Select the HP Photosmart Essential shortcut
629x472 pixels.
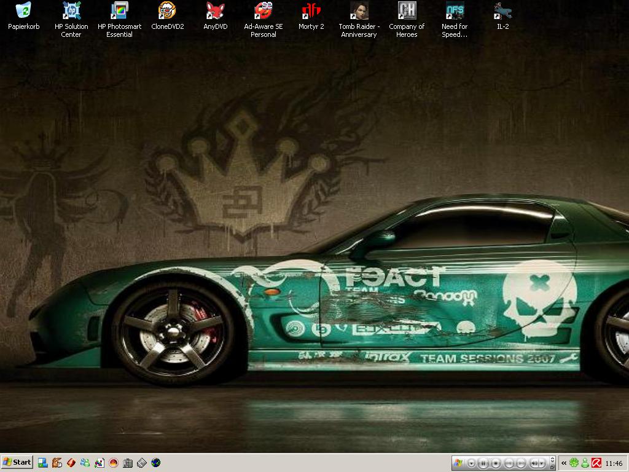pos(120,20)
